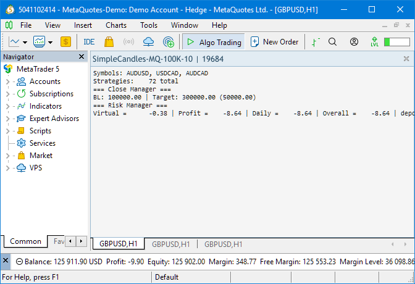Screen dimensions: 415x284
Task: Select the first GBPUSD,H1 chart tab
Action: [x=119, y=244]
